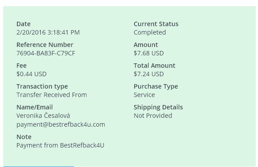
Task: Click the Not Provided shipping details
Action: pos(153,116)
